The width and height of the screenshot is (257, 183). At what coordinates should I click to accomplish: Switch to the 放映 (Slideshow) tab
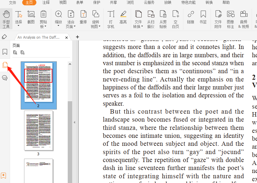pos(168,3)
